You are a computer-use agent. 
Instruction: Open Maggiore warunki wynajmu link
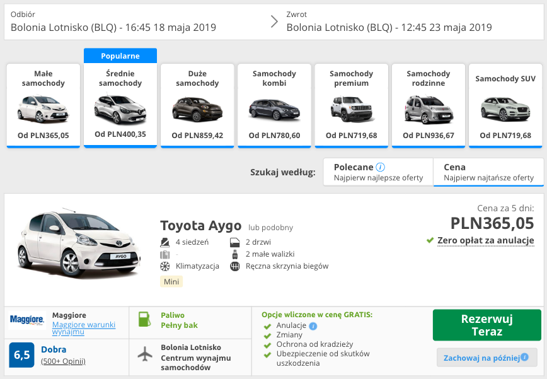pos(84,328)
